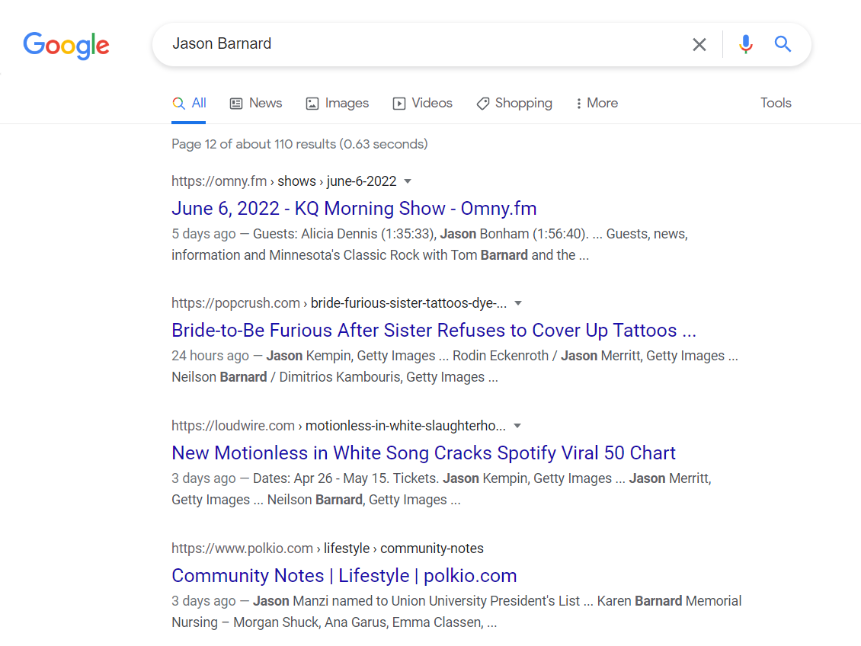
Task: Click the tag icon beside Shopping
Action: (482, 103)
